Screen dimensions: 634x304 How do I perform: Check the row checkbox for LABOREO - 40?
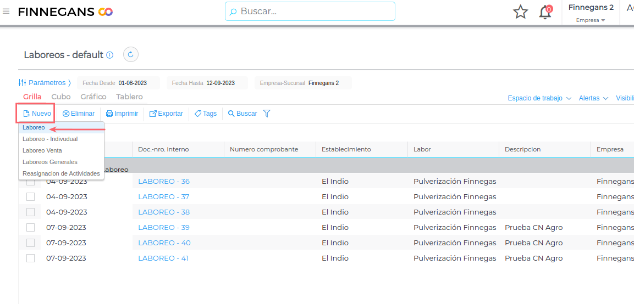click(30, 243)
